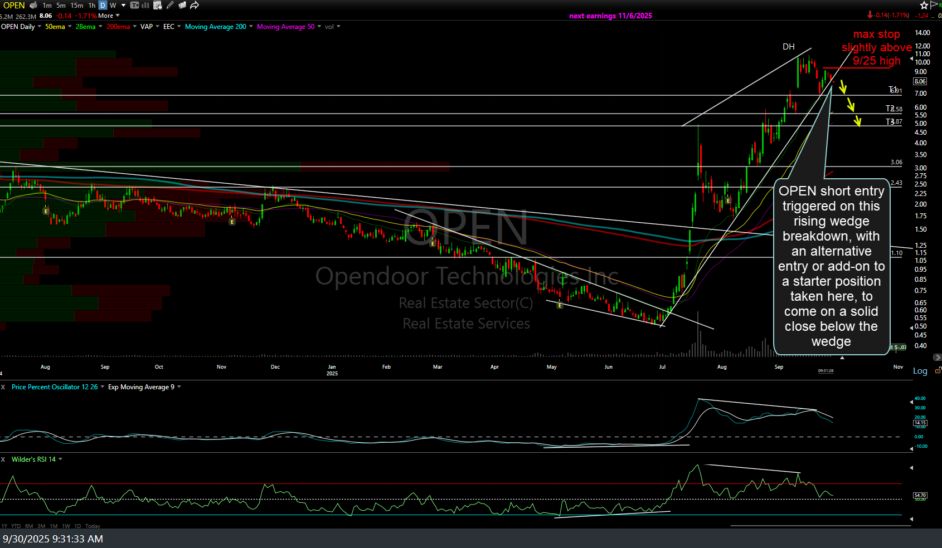The height and width of the screenshot is (548, 942).
Task: Toggle the Log scale setting
Action: click(920, 371)
